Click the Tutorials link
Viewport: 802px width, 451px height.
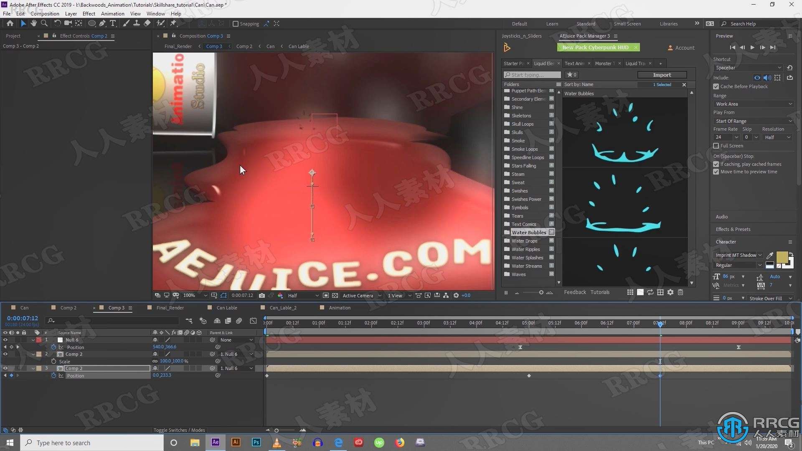point(600,292)
